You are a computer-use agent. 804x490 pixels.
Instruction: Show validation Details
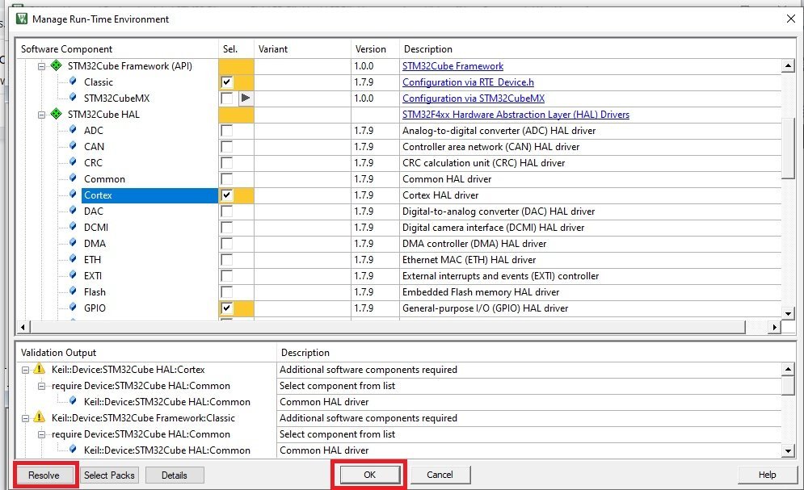[x=175, y=475]
